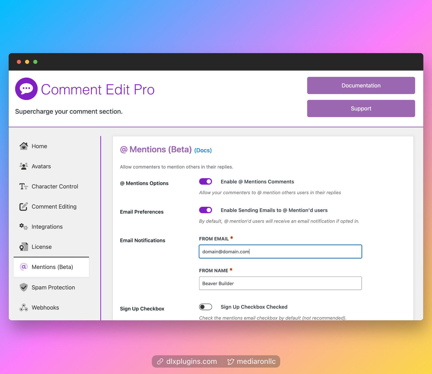Click the Comment Edit Pro logo
Image resolution: width=432 pixels, height=374 pixels.
click(26, 89)
